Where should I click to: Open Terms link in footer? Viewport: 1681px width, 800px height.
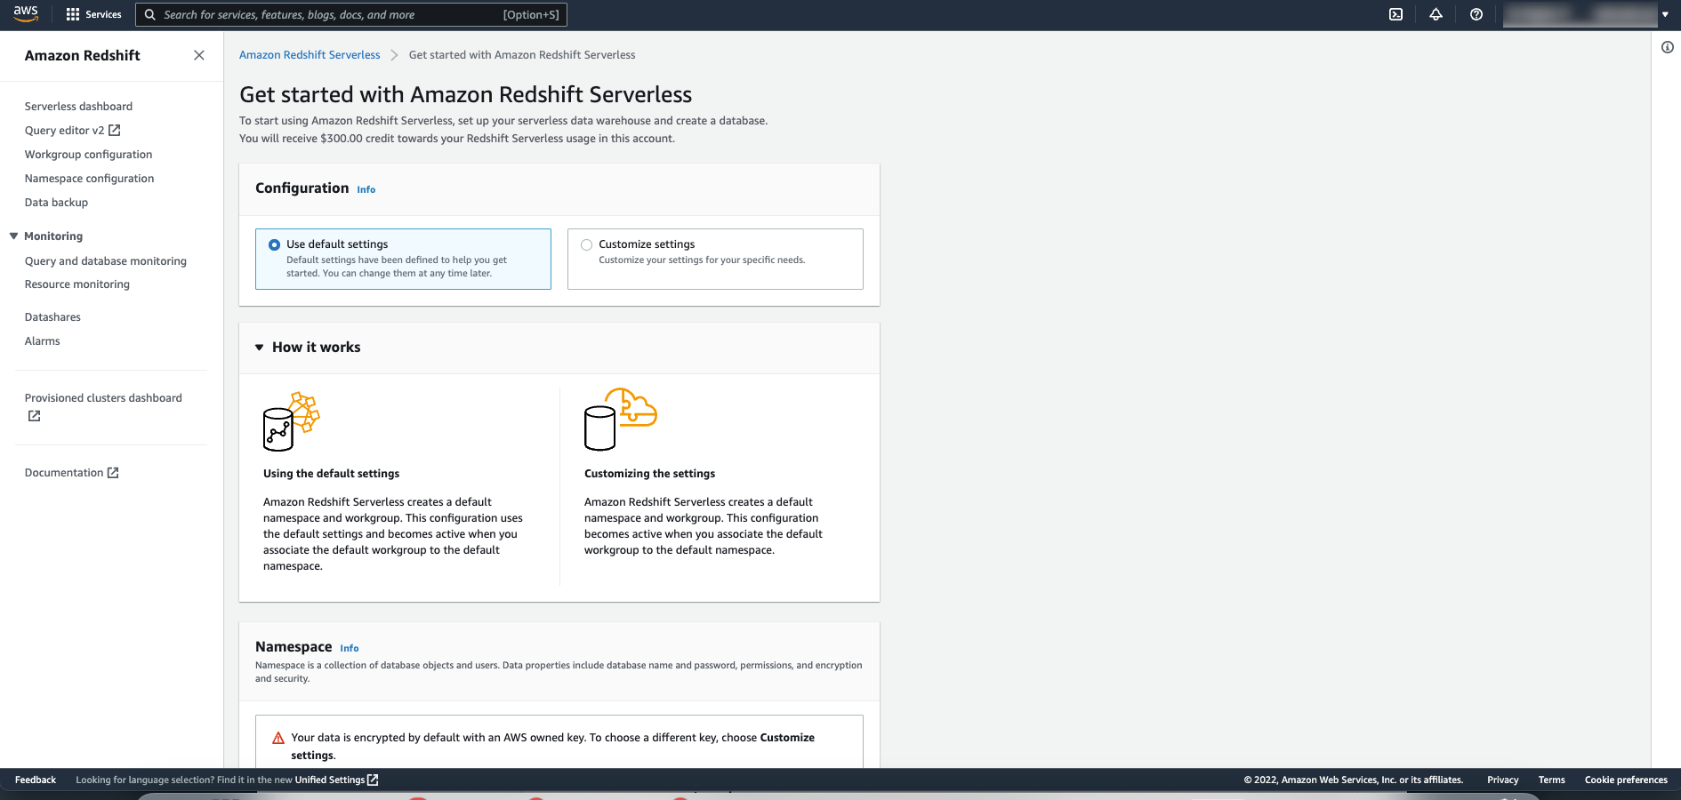(1551, 780)
